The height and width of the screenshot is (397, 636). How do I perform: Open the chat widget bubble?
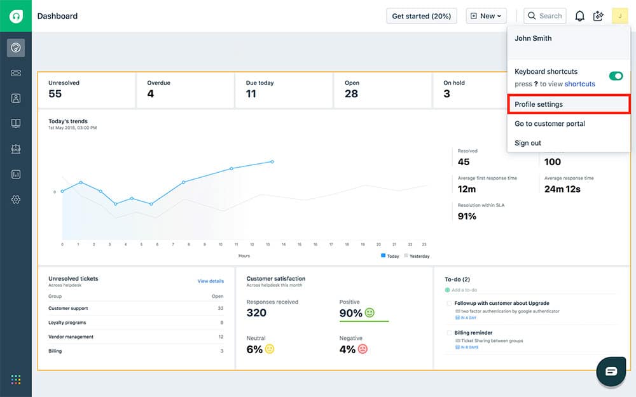pyautogui.click(x=611, y=372)
